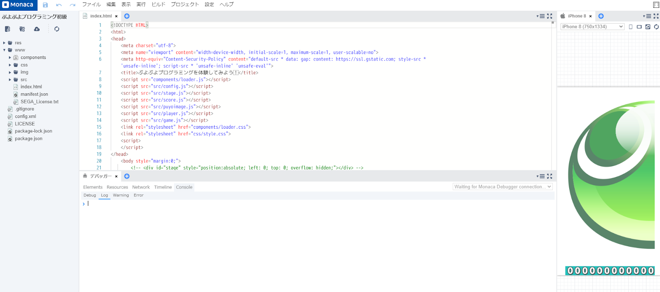Close the index.html editor tab
Viewport: 660px width, 292px height.
(116, 16)
